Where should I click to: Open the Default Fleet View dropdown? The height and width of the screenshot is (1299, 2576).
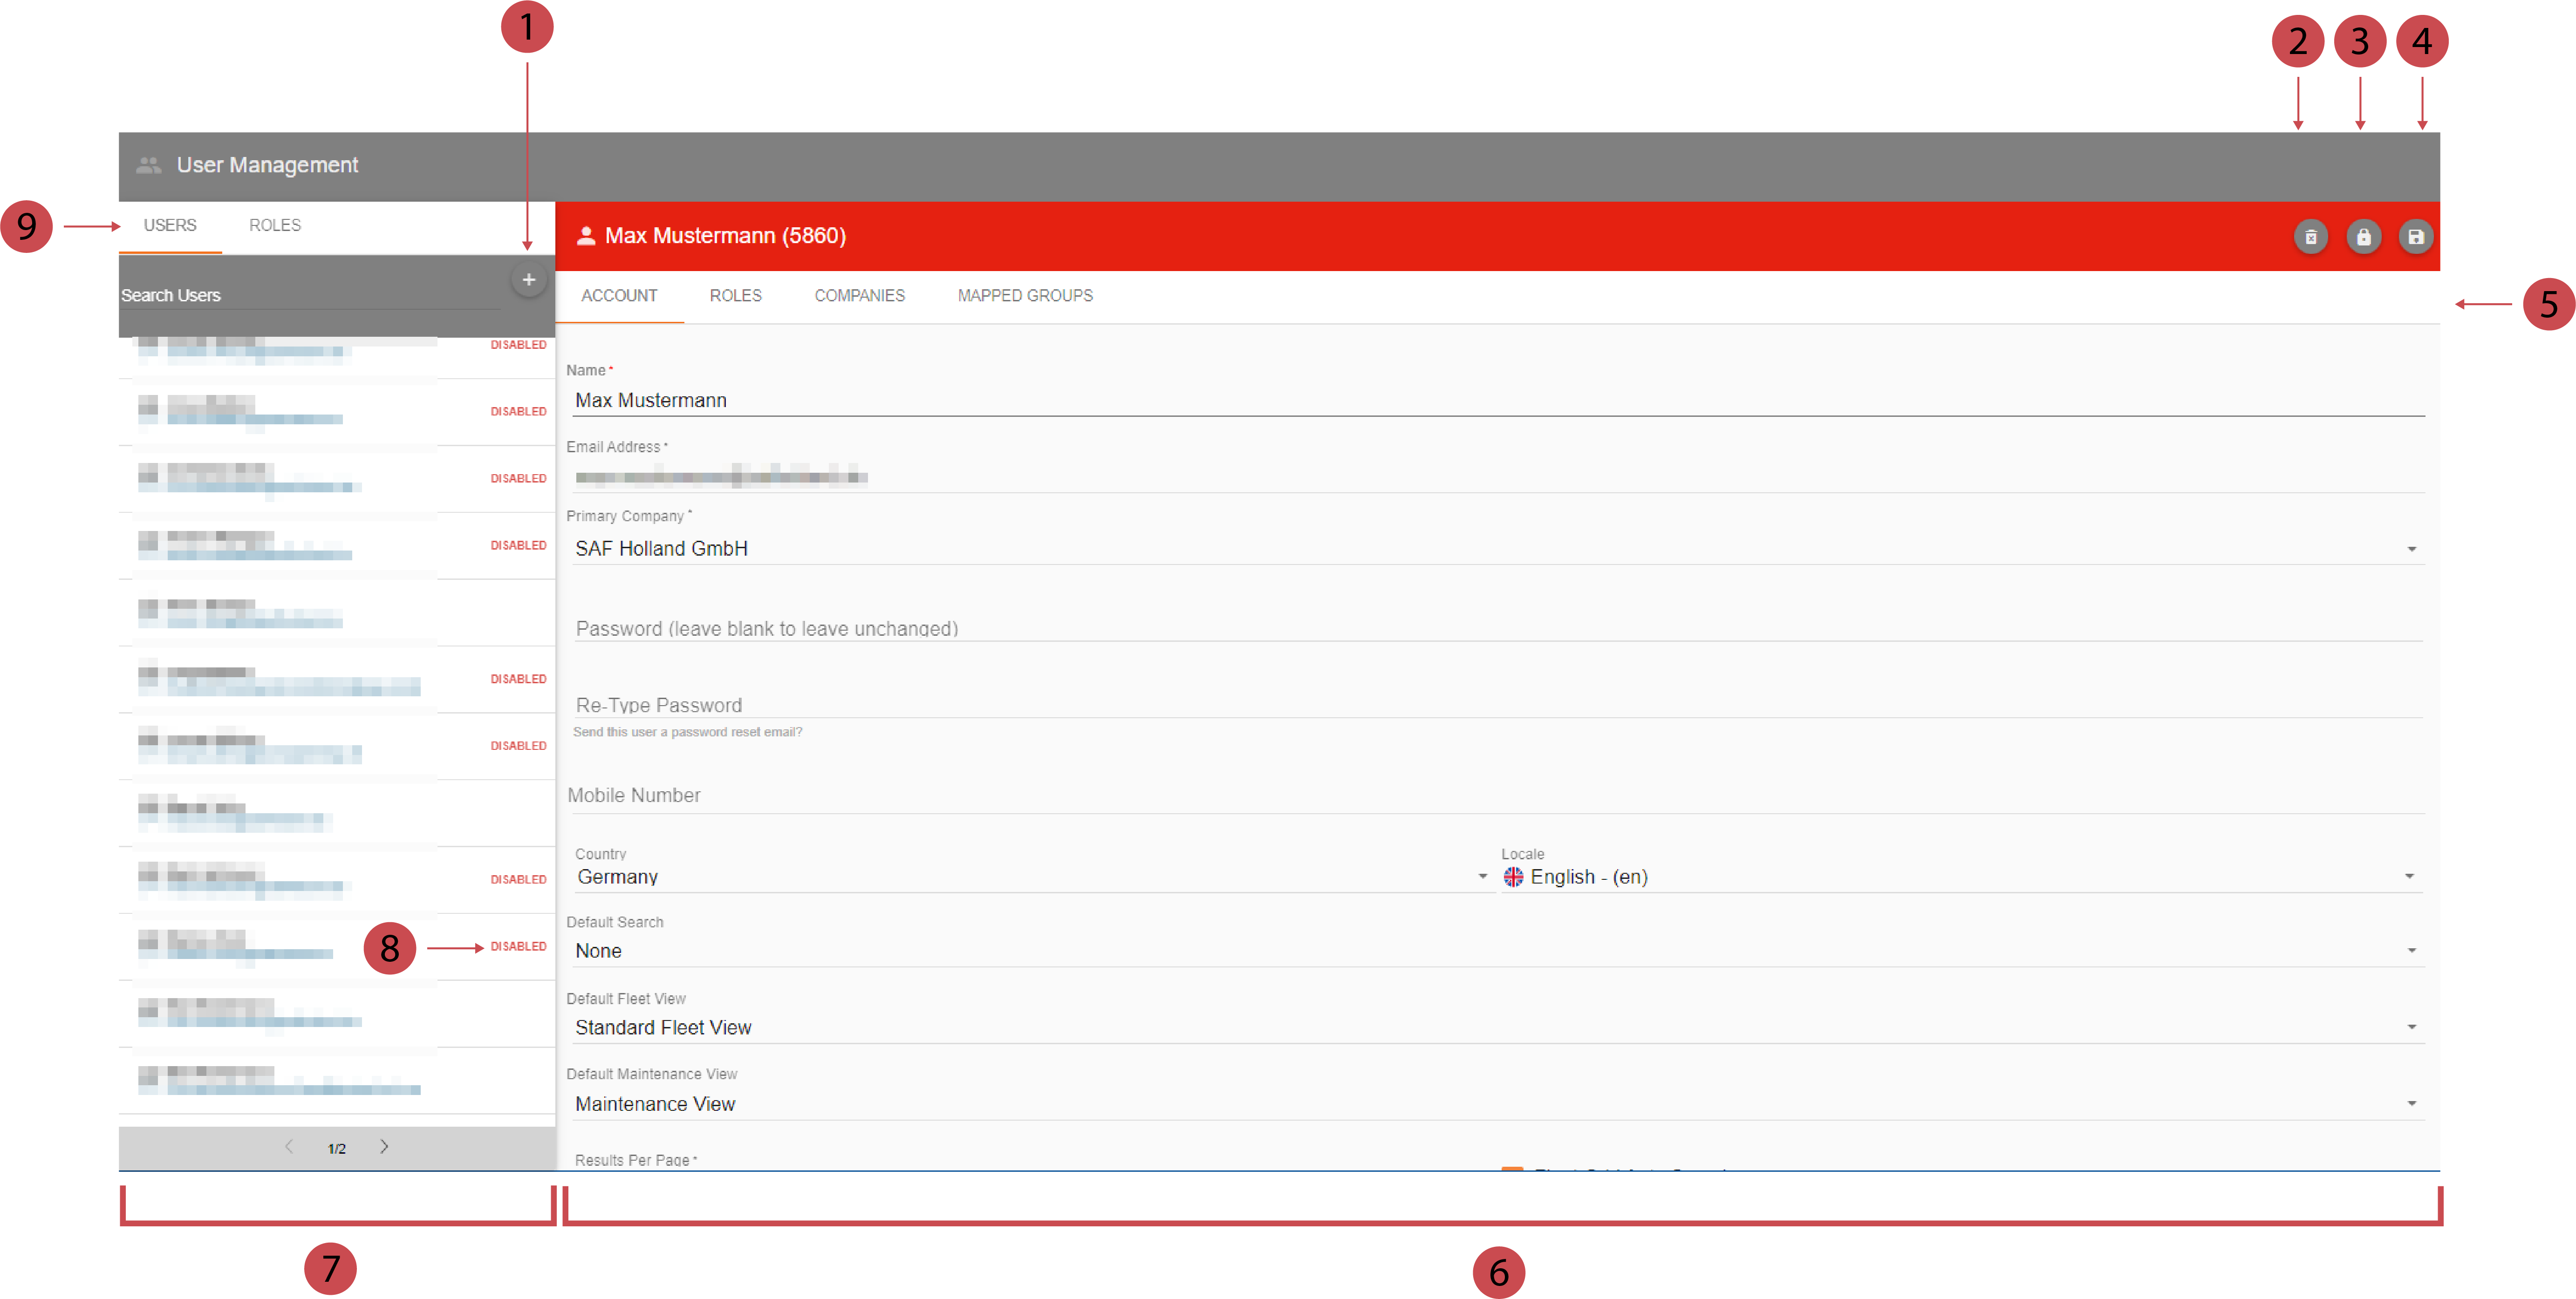[x=2411, y=1026]
